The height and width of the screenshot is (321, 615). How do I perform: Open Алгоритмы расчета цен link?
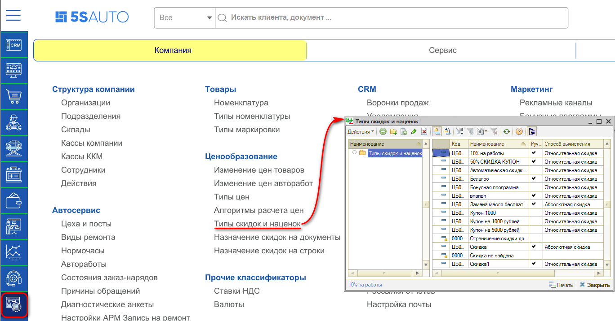(259, 210)
